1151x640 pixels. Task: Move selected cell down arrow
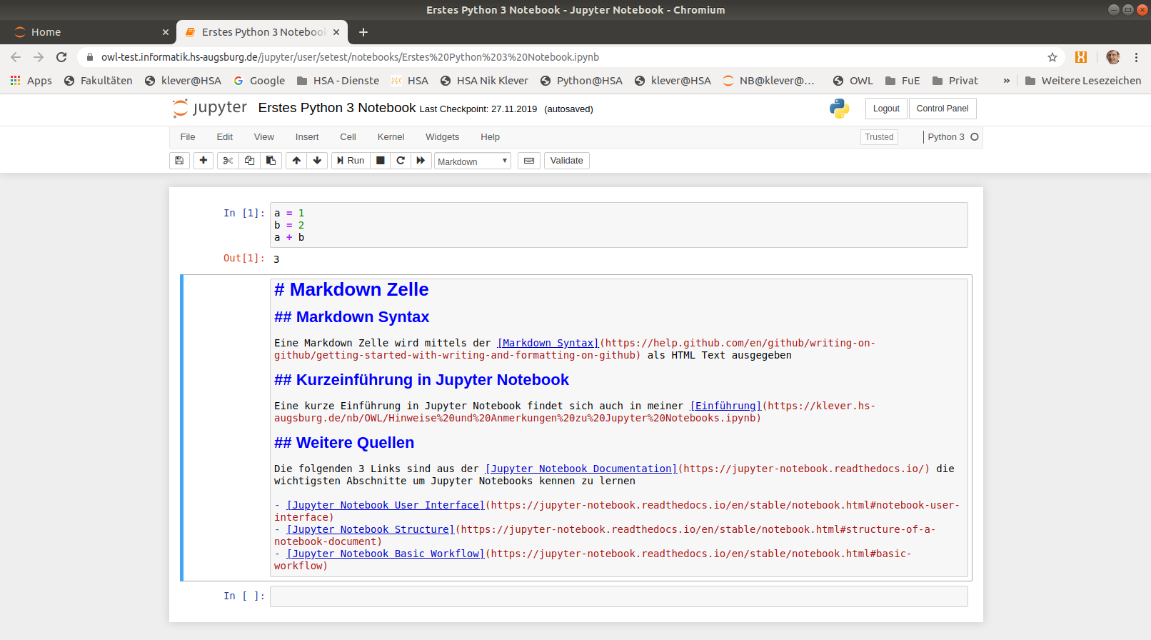[317, 161]
